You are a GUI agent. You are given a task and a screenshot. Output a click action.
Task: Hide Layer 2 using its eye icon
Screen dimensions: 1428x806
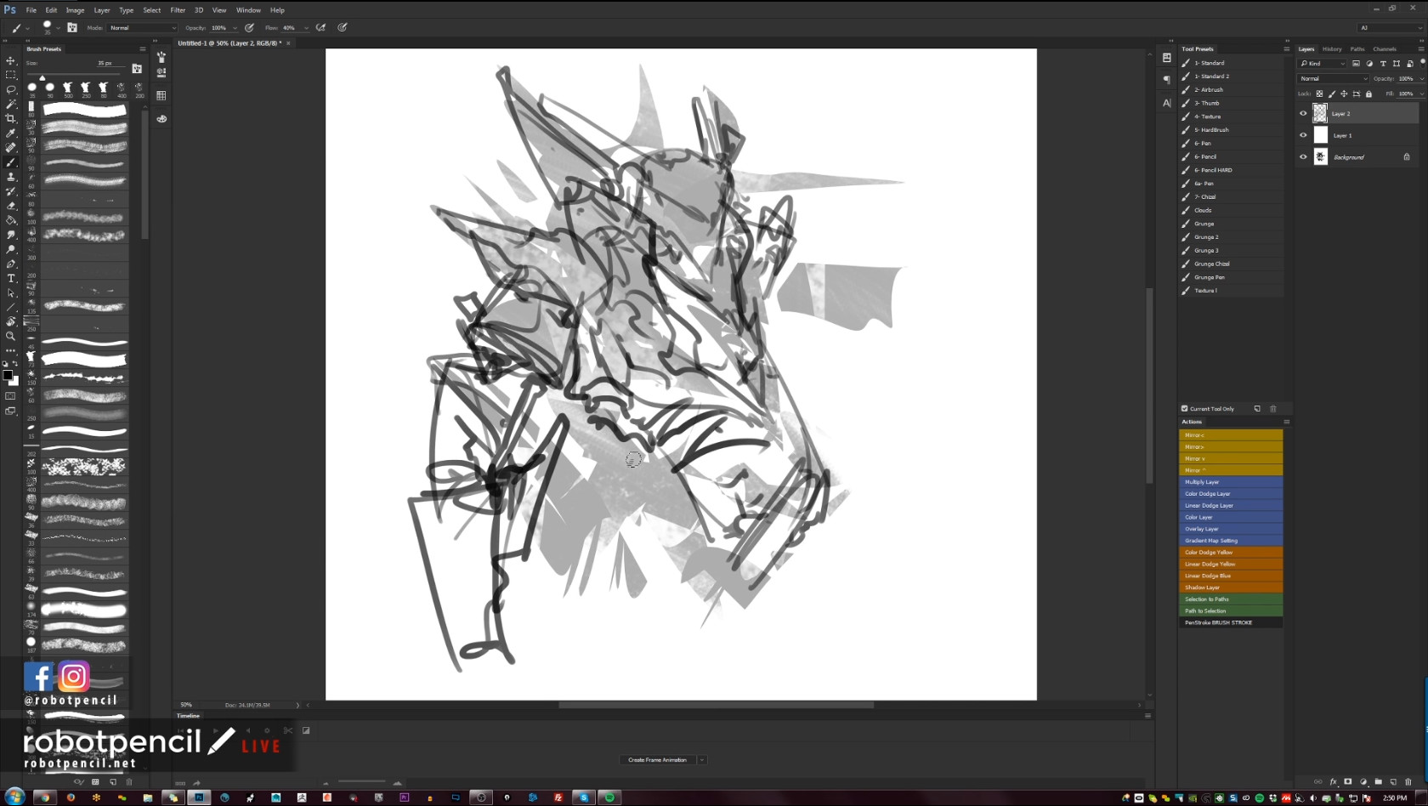(1303, 113)
